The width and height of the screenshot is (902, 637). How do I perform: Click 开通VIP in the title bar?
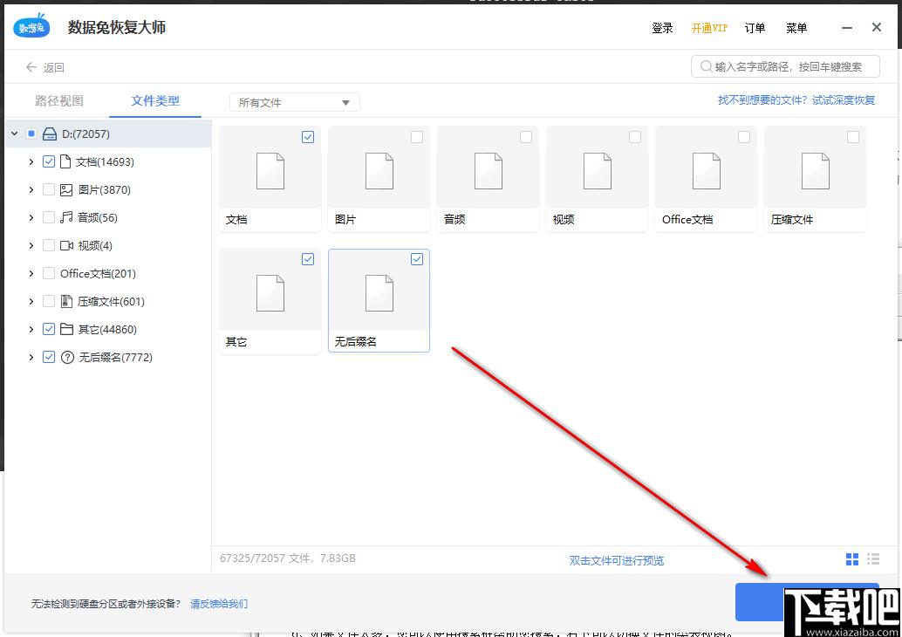[709, 28]
